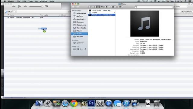Click the iTunes fast-forward button
The height and width of the screenshot is (109, 193).
click(25, 6)
